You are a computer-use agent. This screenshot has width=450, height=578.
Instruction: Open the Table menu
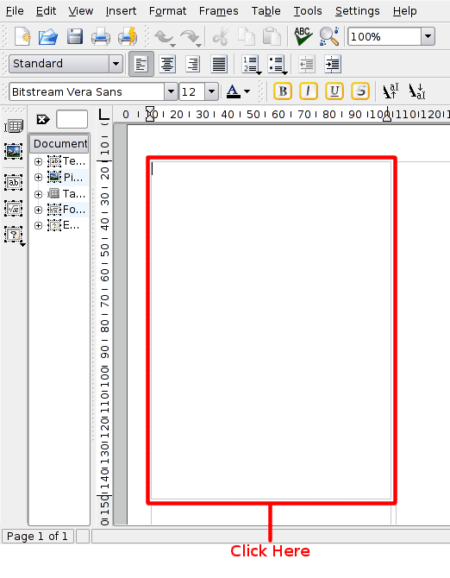pos(266,11)
